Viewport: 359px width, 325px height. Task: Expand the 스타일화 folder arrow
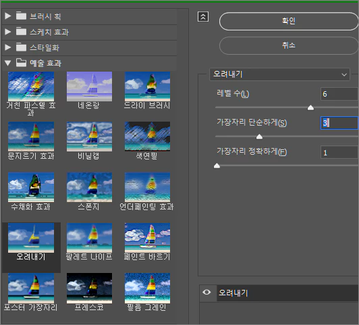8,47
